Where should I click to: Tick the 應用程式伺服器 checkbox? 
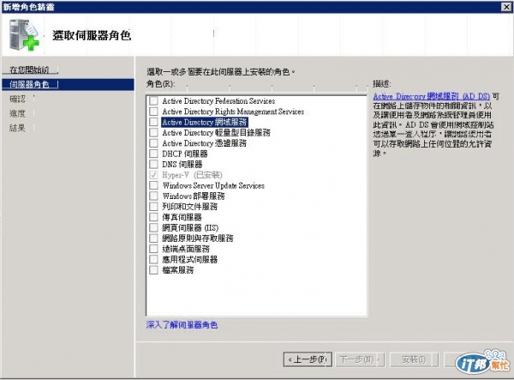[x=153, y=259]
